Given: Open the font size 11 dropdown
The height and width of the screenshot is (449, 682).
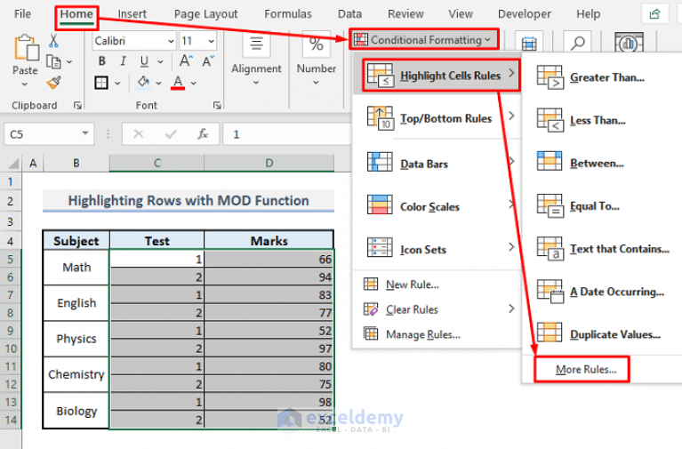Looking at the screenshot, I should pyautogui.click(x=211, y=41).
